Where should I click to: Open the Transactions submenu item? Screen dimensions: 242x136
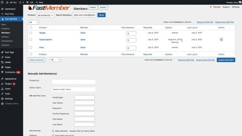click(7, 41)
